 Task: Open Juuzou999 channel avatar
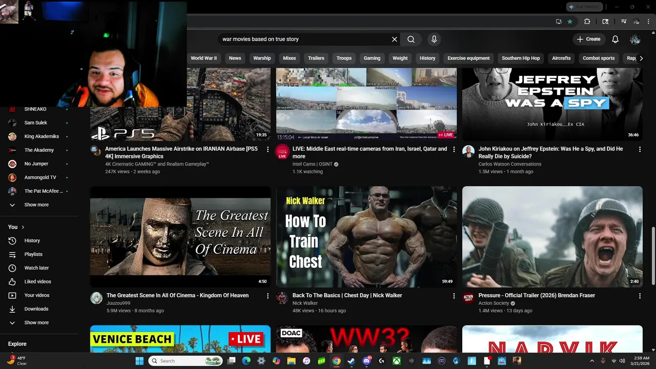tap(96, 298)
